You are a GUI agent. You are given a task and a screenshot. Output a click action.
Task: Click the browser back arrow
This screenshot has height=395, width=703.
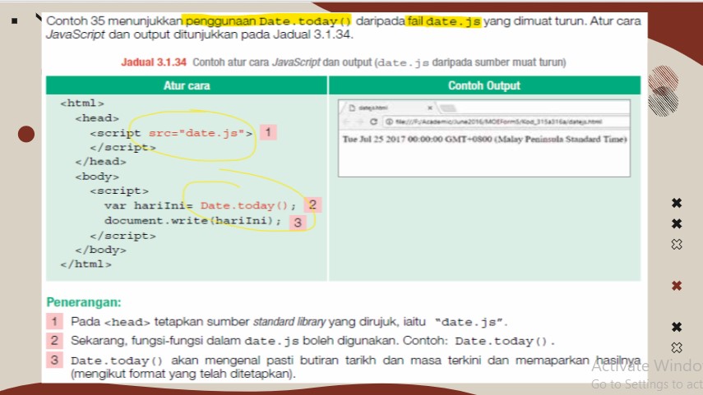pos(346,122)
